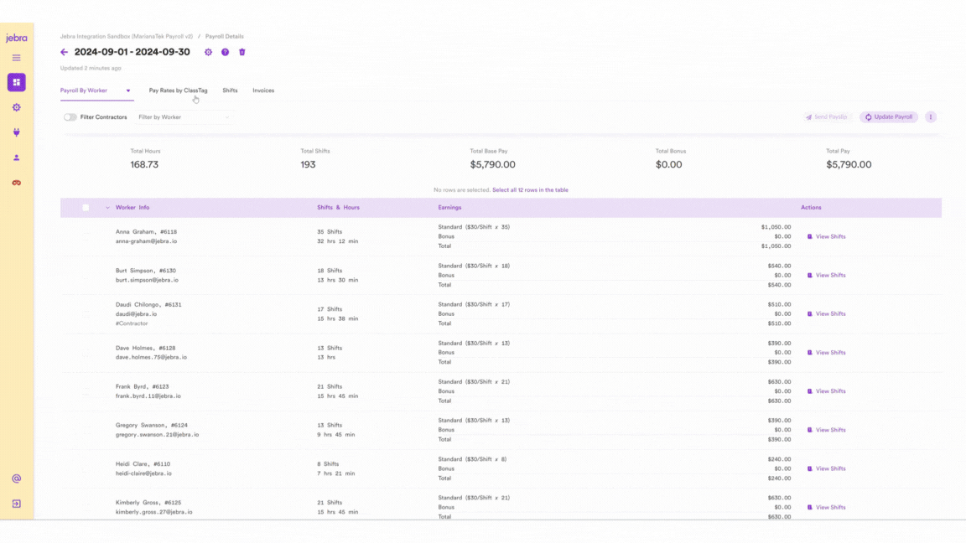Expand the Payroll By Worker tab dropdown arrow
The height and width of the screenshot is (543, 966).
(128, 90)
